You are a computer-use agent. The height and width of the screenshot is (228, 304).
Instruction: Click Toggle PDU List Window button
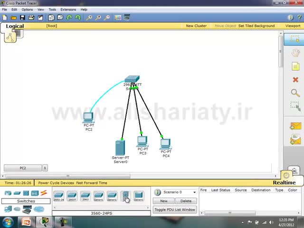(x=175, y=209)
